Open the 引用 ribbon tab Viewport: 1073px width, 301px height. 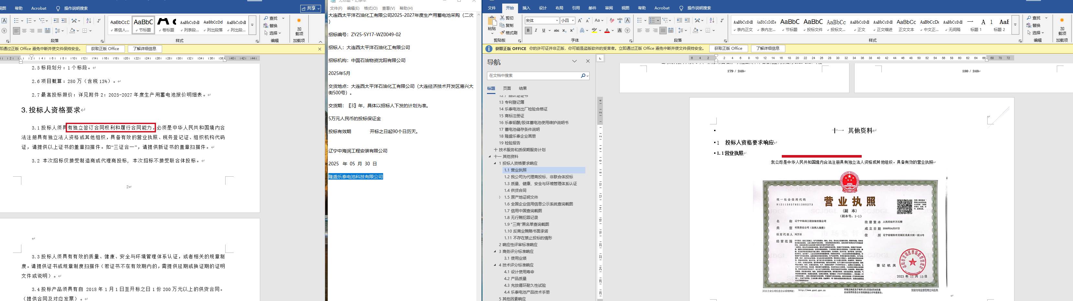pyautogui.click(x=576, y=8)
